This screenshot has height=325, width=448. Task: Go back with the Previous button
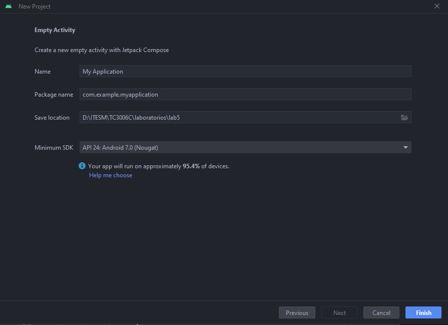click(x=297, y=312)
